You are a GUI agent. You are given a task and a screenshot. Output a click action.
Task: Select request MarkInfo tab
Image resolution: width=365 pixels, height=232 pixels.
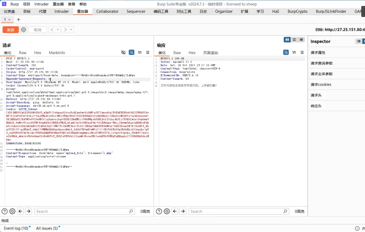57,53
